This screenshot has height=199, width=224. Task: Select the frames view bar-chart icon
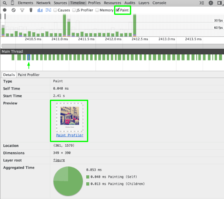click(x=40, y=10)
